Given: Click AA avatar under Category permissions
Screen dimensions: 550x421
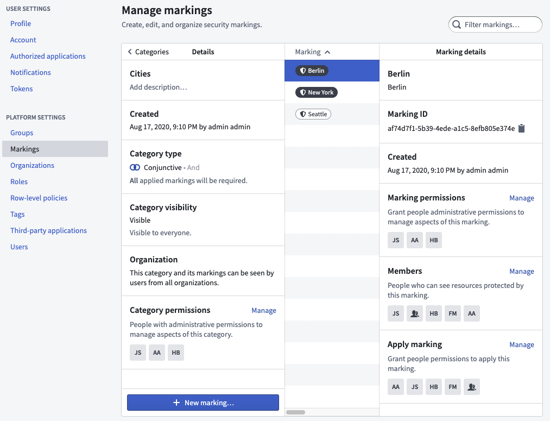Looking at the screenshot, I should tap(157, 353).
